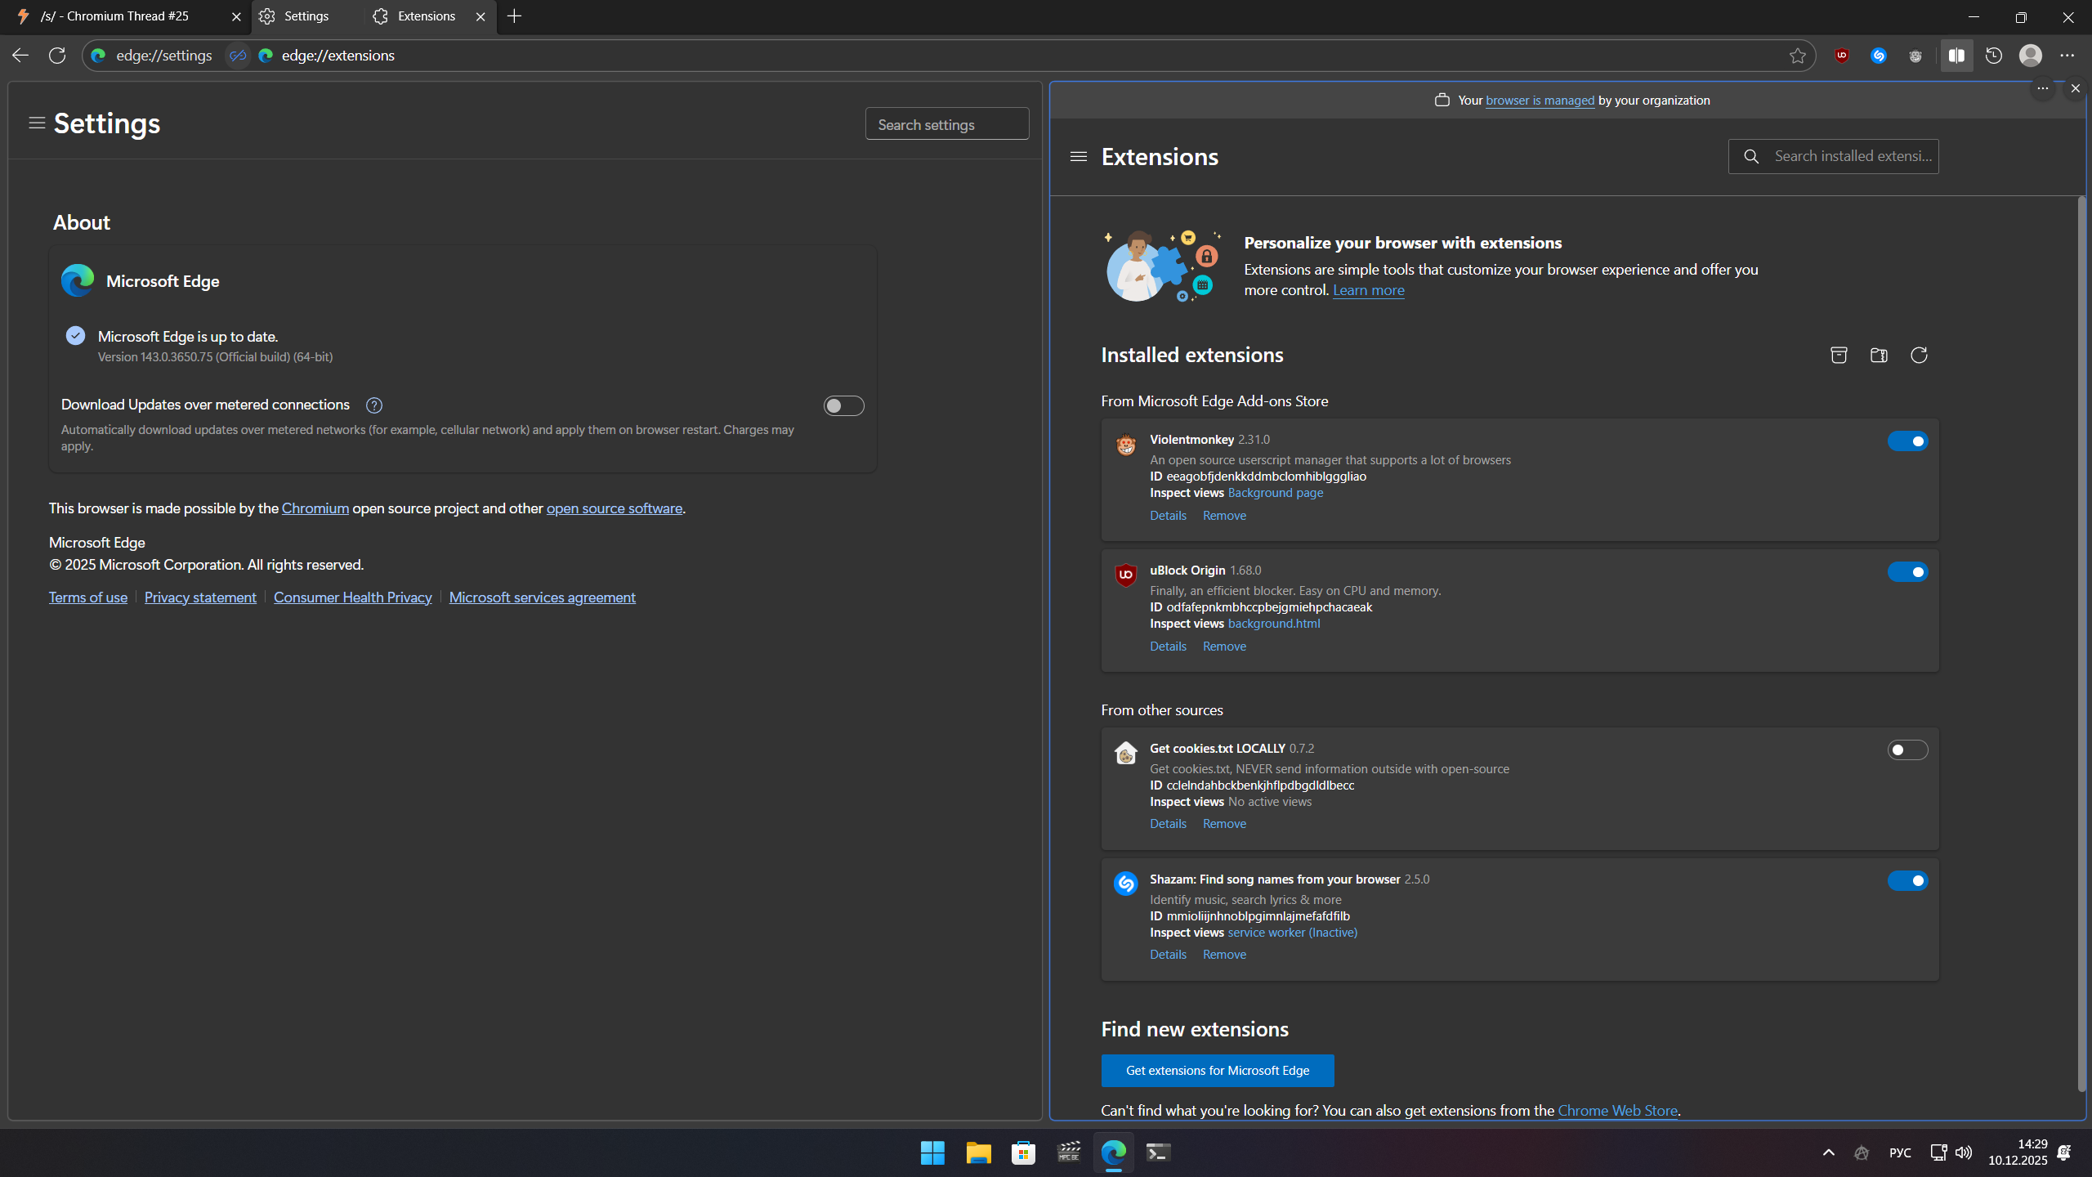Expand the Extensions page navigation menu

tap(1079, 156)
